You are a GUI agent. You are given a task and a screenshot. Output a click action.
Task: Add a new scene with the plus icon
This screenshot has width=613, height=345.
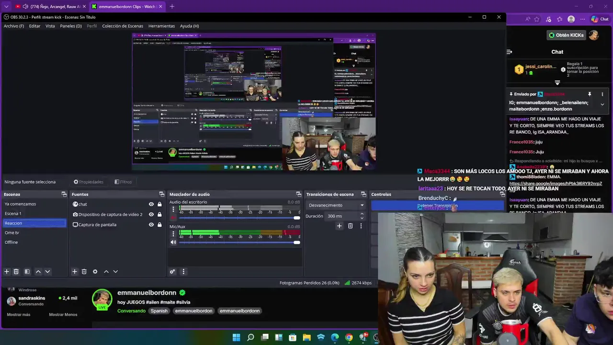coord(7,272)
